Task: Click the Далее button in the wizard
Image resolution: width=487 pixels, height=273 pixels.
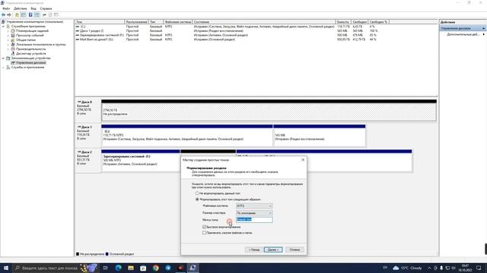Action: [x=273, y=249]
